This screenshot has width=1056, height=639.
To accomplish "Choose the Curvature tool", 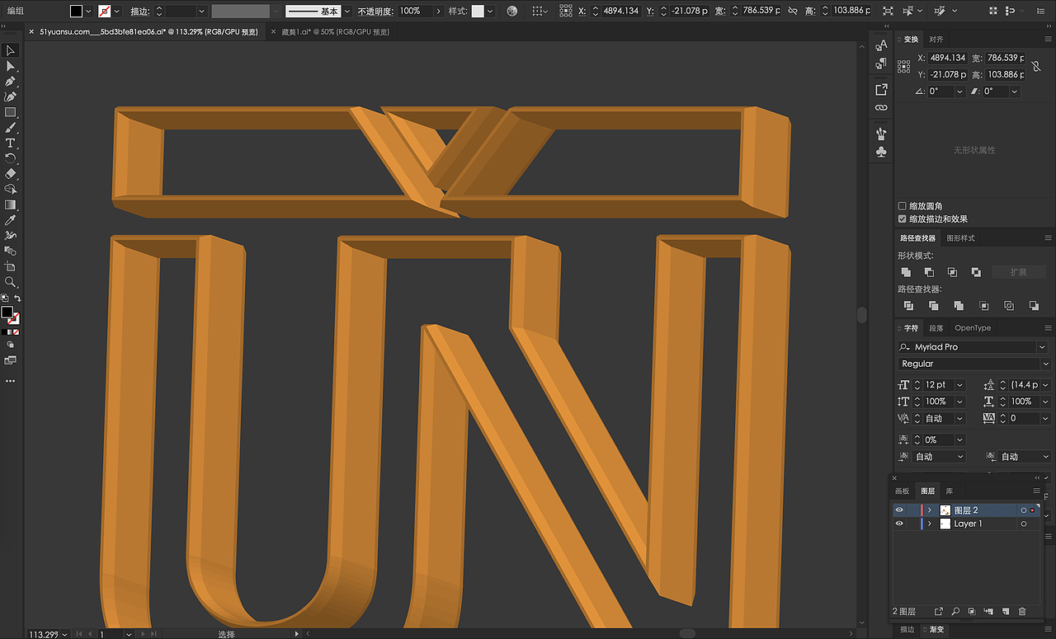I will point(11,97).
